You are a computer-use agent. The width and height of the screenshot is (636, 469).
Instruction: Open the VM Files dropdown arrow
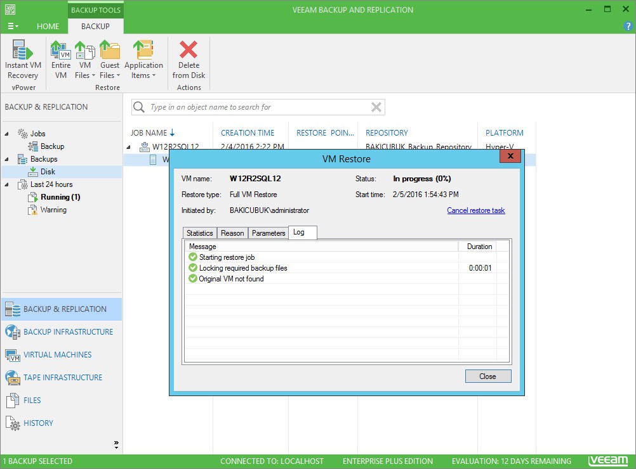coord(93,75)
